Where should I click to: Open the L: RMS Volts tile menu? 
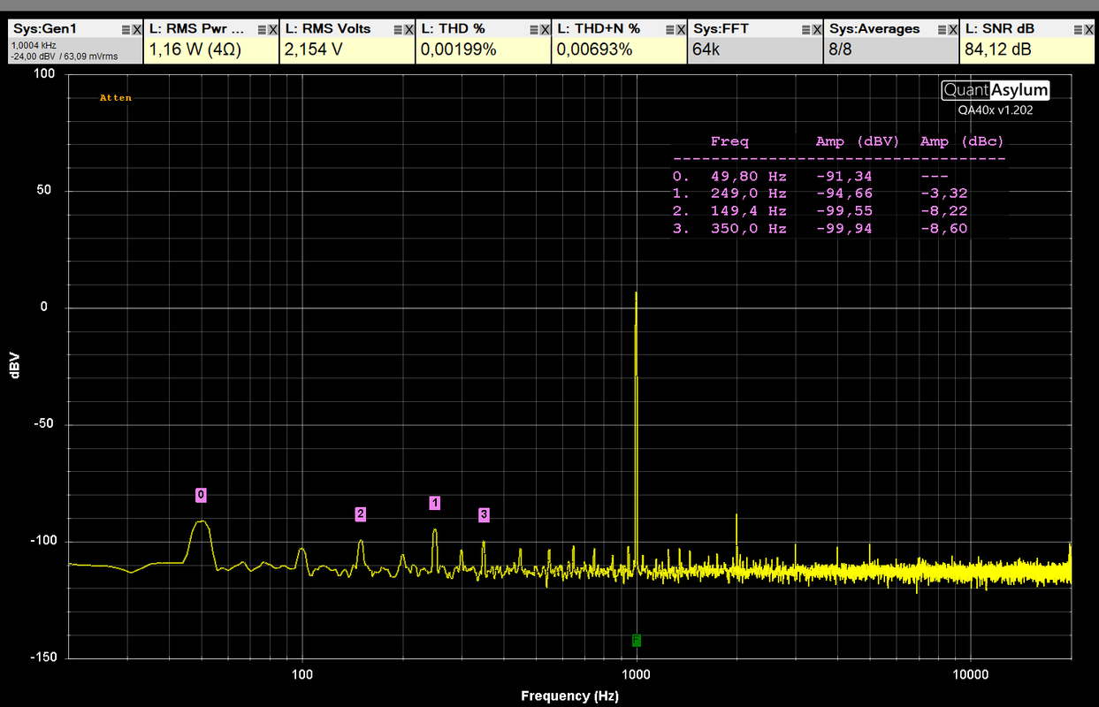(x=399, y=29)
